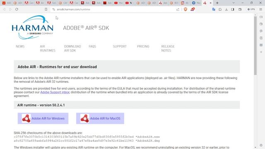Screen dimensions: 265x149
Task: Go forward to the next page
Action: 10,9
